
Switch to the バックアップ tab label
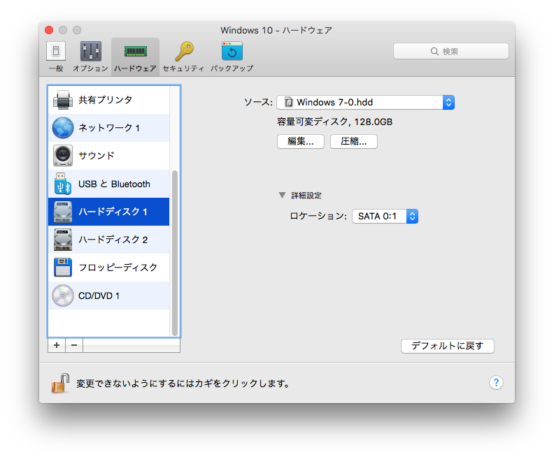click(232, 68)
